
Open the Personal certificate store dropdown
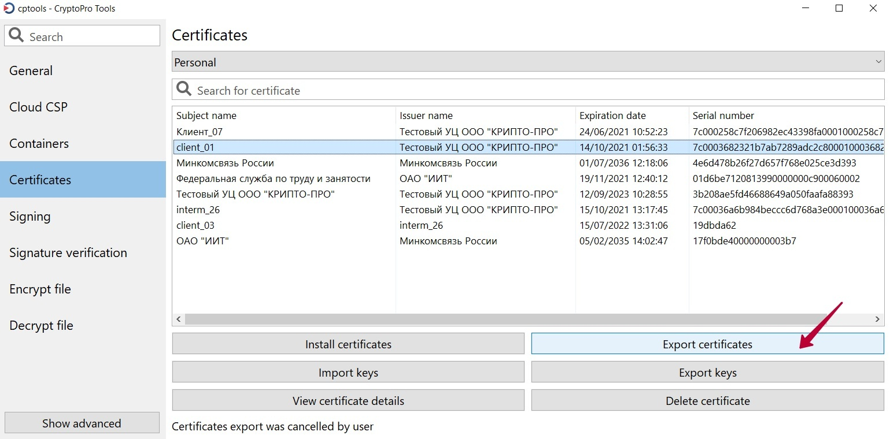[x=527, y=62]
